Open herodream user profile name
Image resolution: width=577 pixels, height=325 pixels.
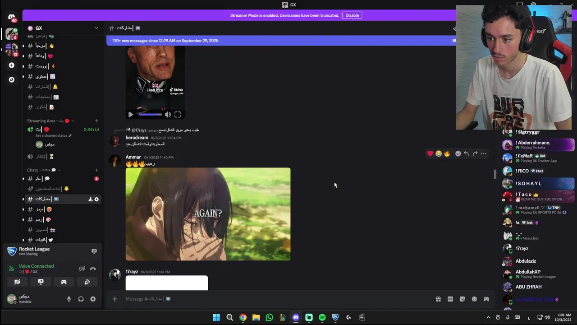click(137, 138)
